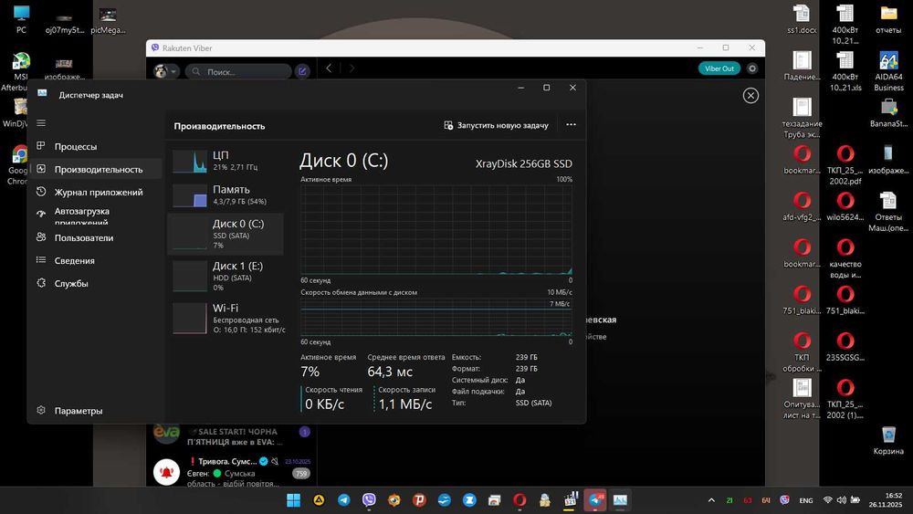This screenshot has height=514, width=913.
Task: Click Viber compose new message icon
Action: pos(302,71)
